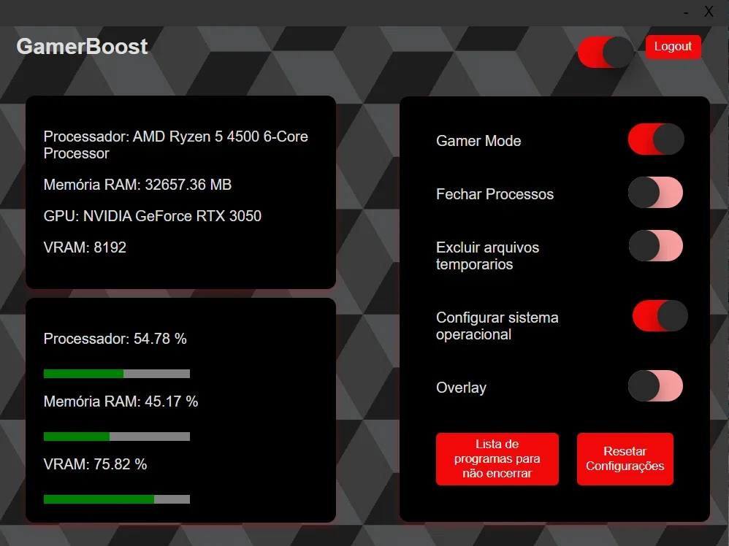The height and width of the screenshot is (546, 729).
Task: Click the Logout button
Action: tap(673, 47)
